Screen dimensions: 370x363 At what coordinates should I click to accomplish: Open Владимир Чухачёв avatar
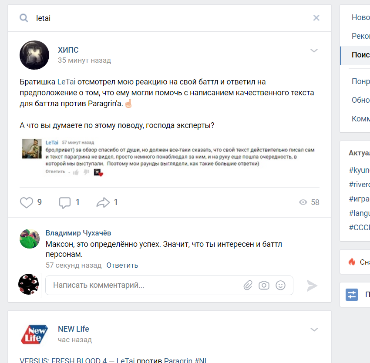30,239
